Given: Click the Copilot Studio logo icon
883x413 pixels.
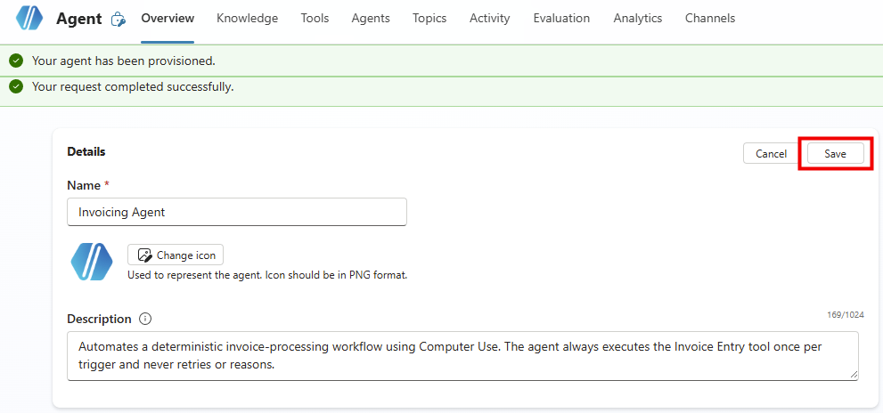Looking at the screenshot, I should [x=29, y=18].
